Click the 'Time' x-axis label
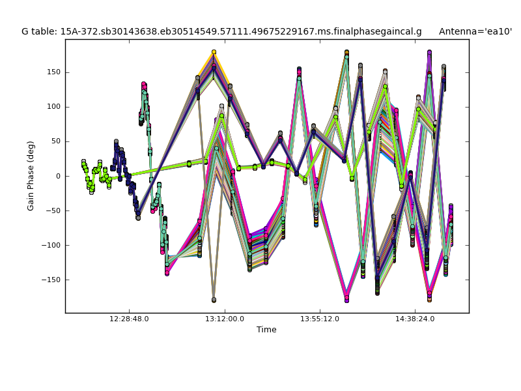This screenshot has height=391, width=521. point(266,330)
